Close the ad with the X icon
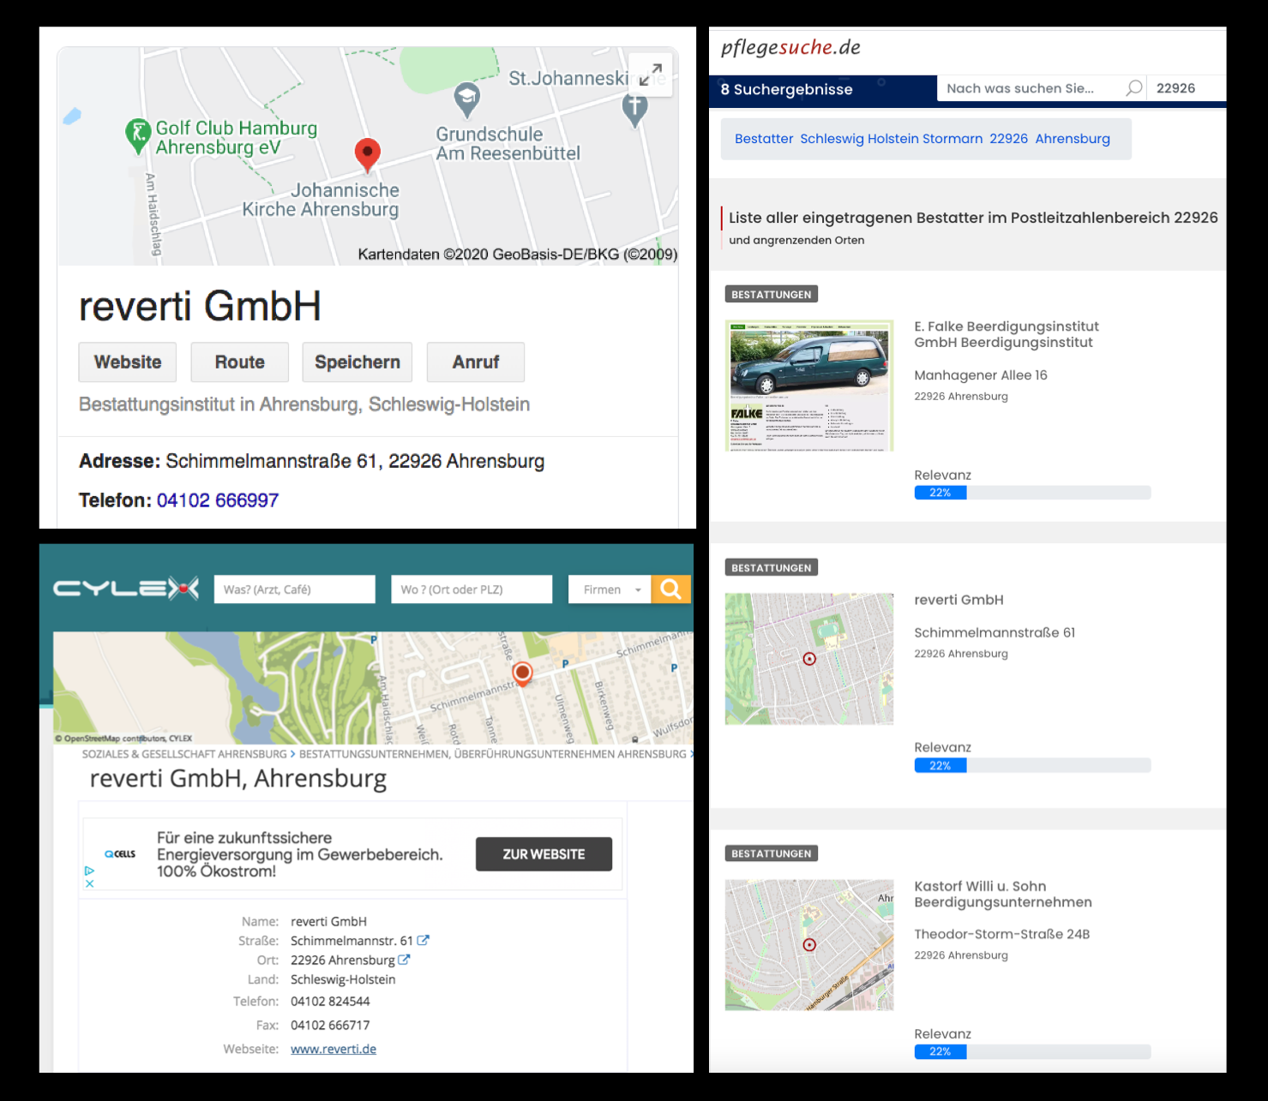The height and width of the screenshot is (1101, 1268). [x=89, y=883]
